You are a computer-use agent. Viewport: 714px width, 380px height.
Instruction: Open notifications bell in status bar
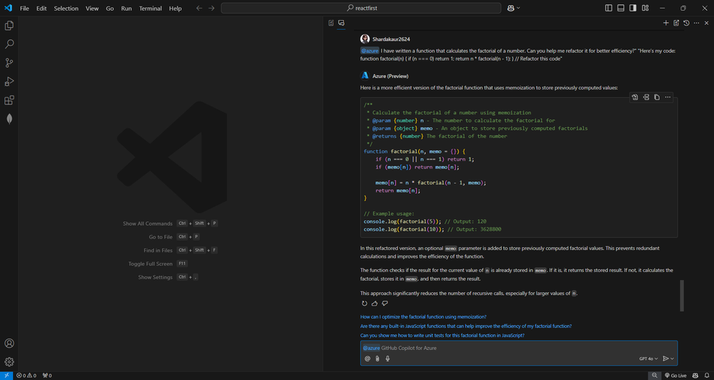pyautogui.click(x=706, y=376)
